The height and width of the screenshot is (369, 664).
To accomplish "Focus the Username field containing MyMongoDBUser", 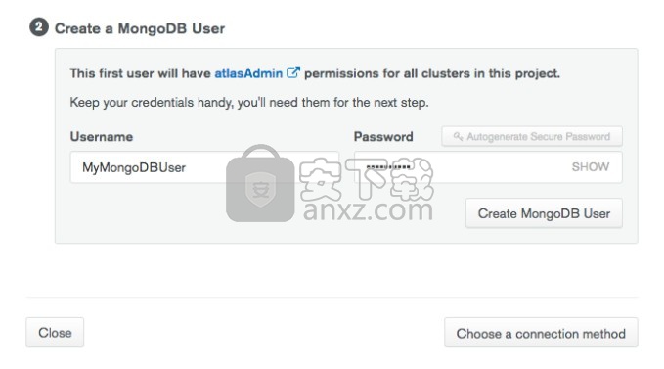I will coord(204,167).
